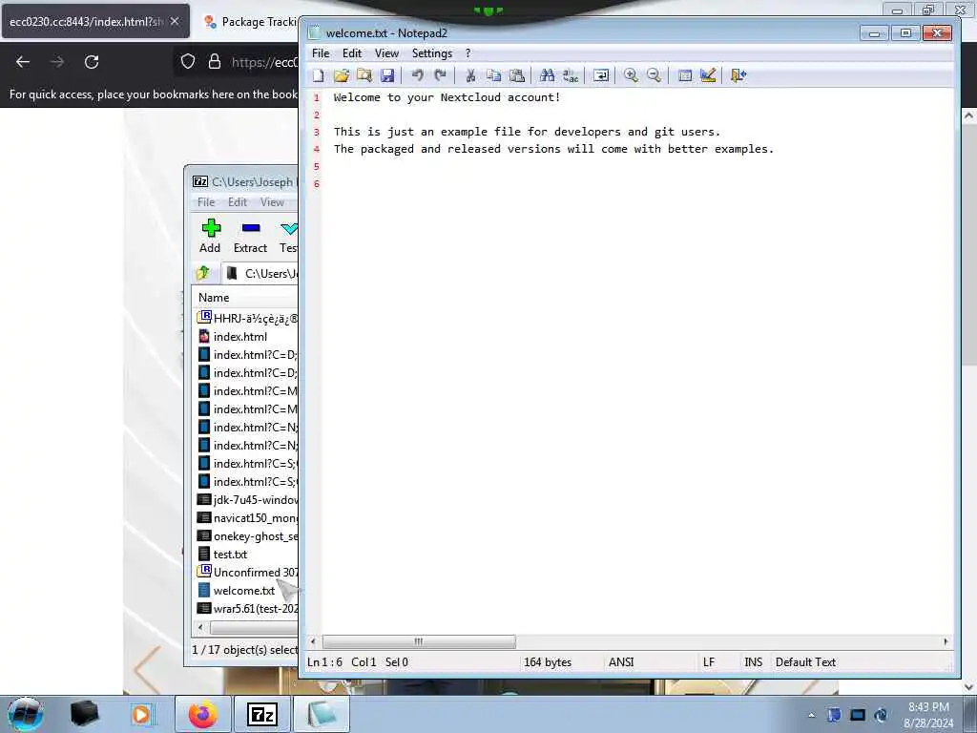Click the Notepad2 scroll right arrow

pos(946,641)
